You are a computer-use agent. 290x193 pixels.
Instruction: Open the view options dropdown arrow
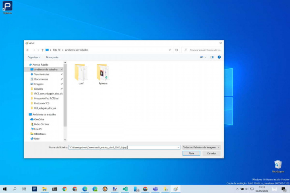206,57
